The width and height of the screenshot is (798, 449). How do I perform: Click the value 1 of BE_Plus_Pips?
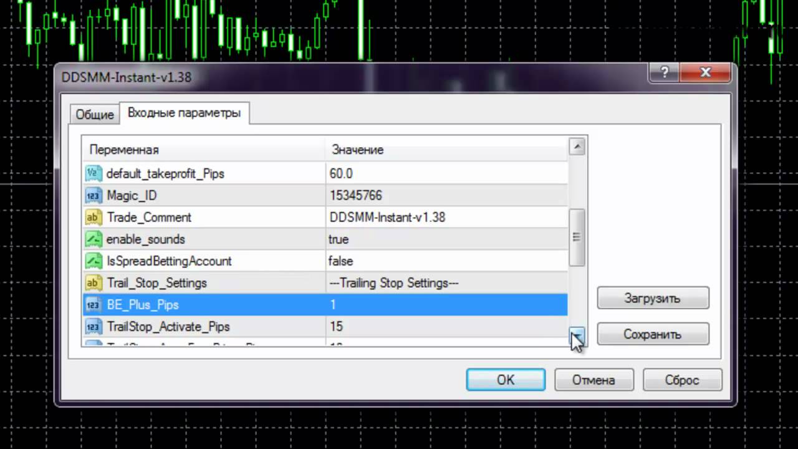click(333, 304)
